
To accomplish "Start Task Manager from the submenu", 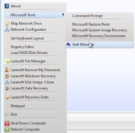I will [99, 44].
